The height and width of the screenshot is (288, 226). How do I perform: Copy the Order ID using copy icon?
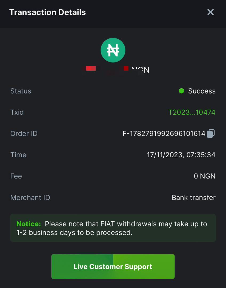pyautogui.click(x=211, y=134)
